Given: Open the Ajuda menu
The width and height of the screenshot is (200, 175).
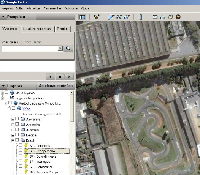Looking at the screenshot, I should (x=85, y=8).
